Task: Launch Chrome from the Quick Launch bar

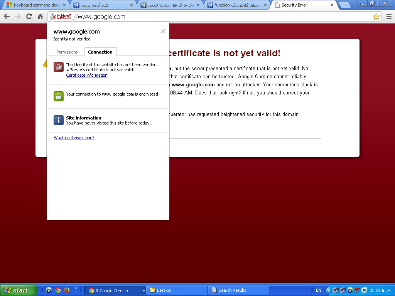Action: (x=58, y=290)
